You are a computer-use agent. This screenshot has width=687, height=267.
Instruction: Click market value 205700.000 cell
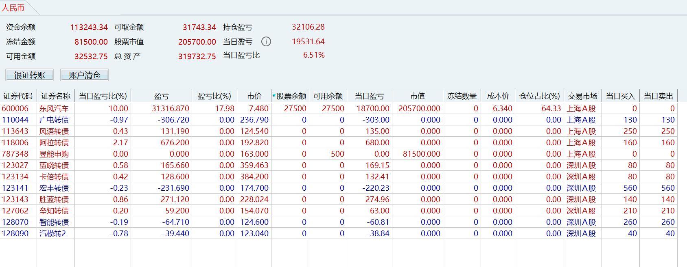(419, 108)
